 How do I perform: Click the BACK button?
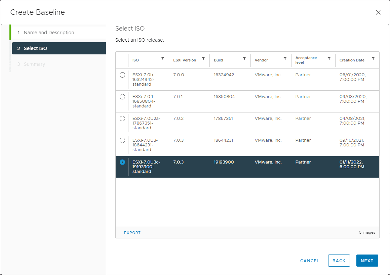tap(339, 261)
